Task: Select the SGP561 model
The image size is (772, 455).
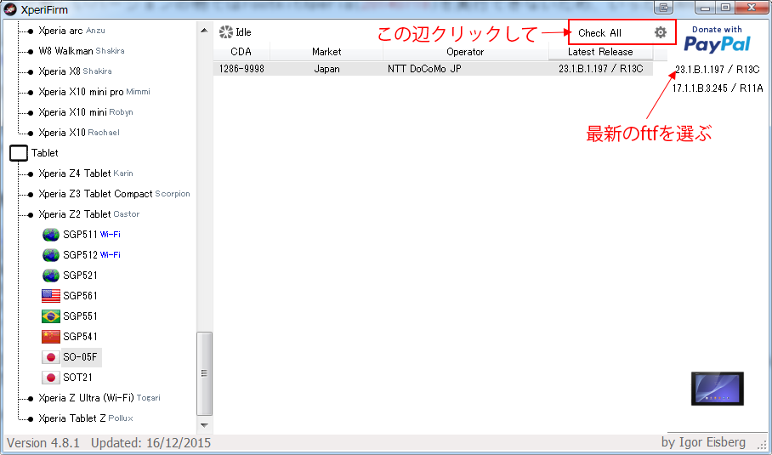Action: click(x=80, y=296)
